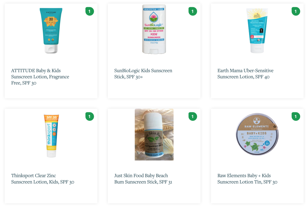308x209 pixels.
Task: Open the ATTITUDE Baby & Kids sunscreen tube image
Action: 51,31
